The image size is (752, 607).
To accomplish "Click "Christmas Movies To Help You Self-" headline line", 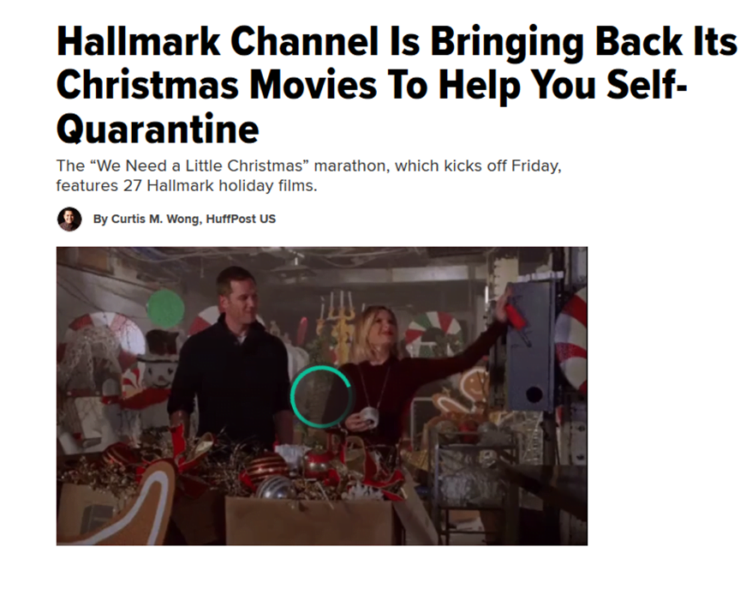I will pyautogui.click(x=372, y=85).
